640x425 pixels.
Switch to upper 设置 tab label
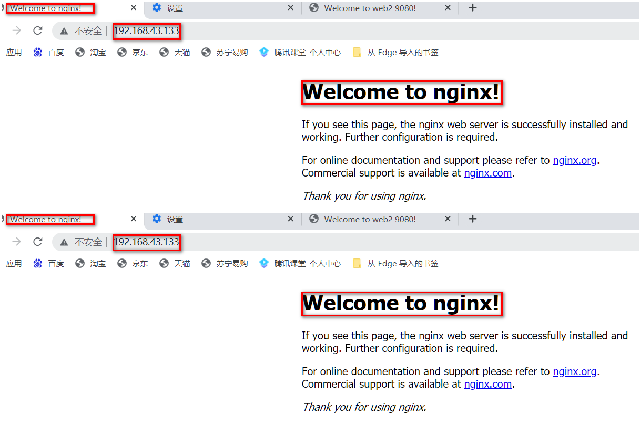[175, 8]
